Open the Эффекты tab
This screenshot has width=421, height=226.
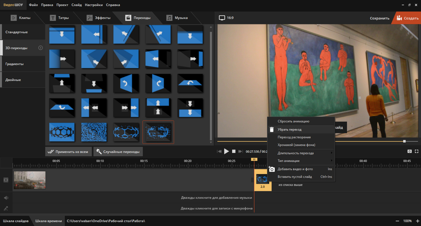coord(99,18)
